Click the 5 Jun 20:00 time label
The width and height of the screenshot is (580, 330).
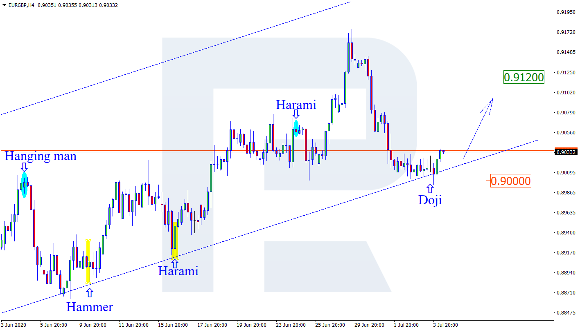coord(54,325)
